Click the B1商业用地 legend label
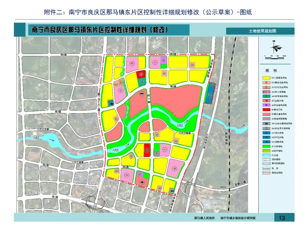The image size is (308, 232). point(277,110)
